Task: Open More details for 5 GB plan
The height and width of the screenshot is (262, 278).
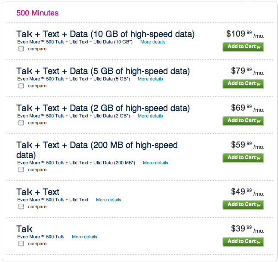Action: pos(150,79)
